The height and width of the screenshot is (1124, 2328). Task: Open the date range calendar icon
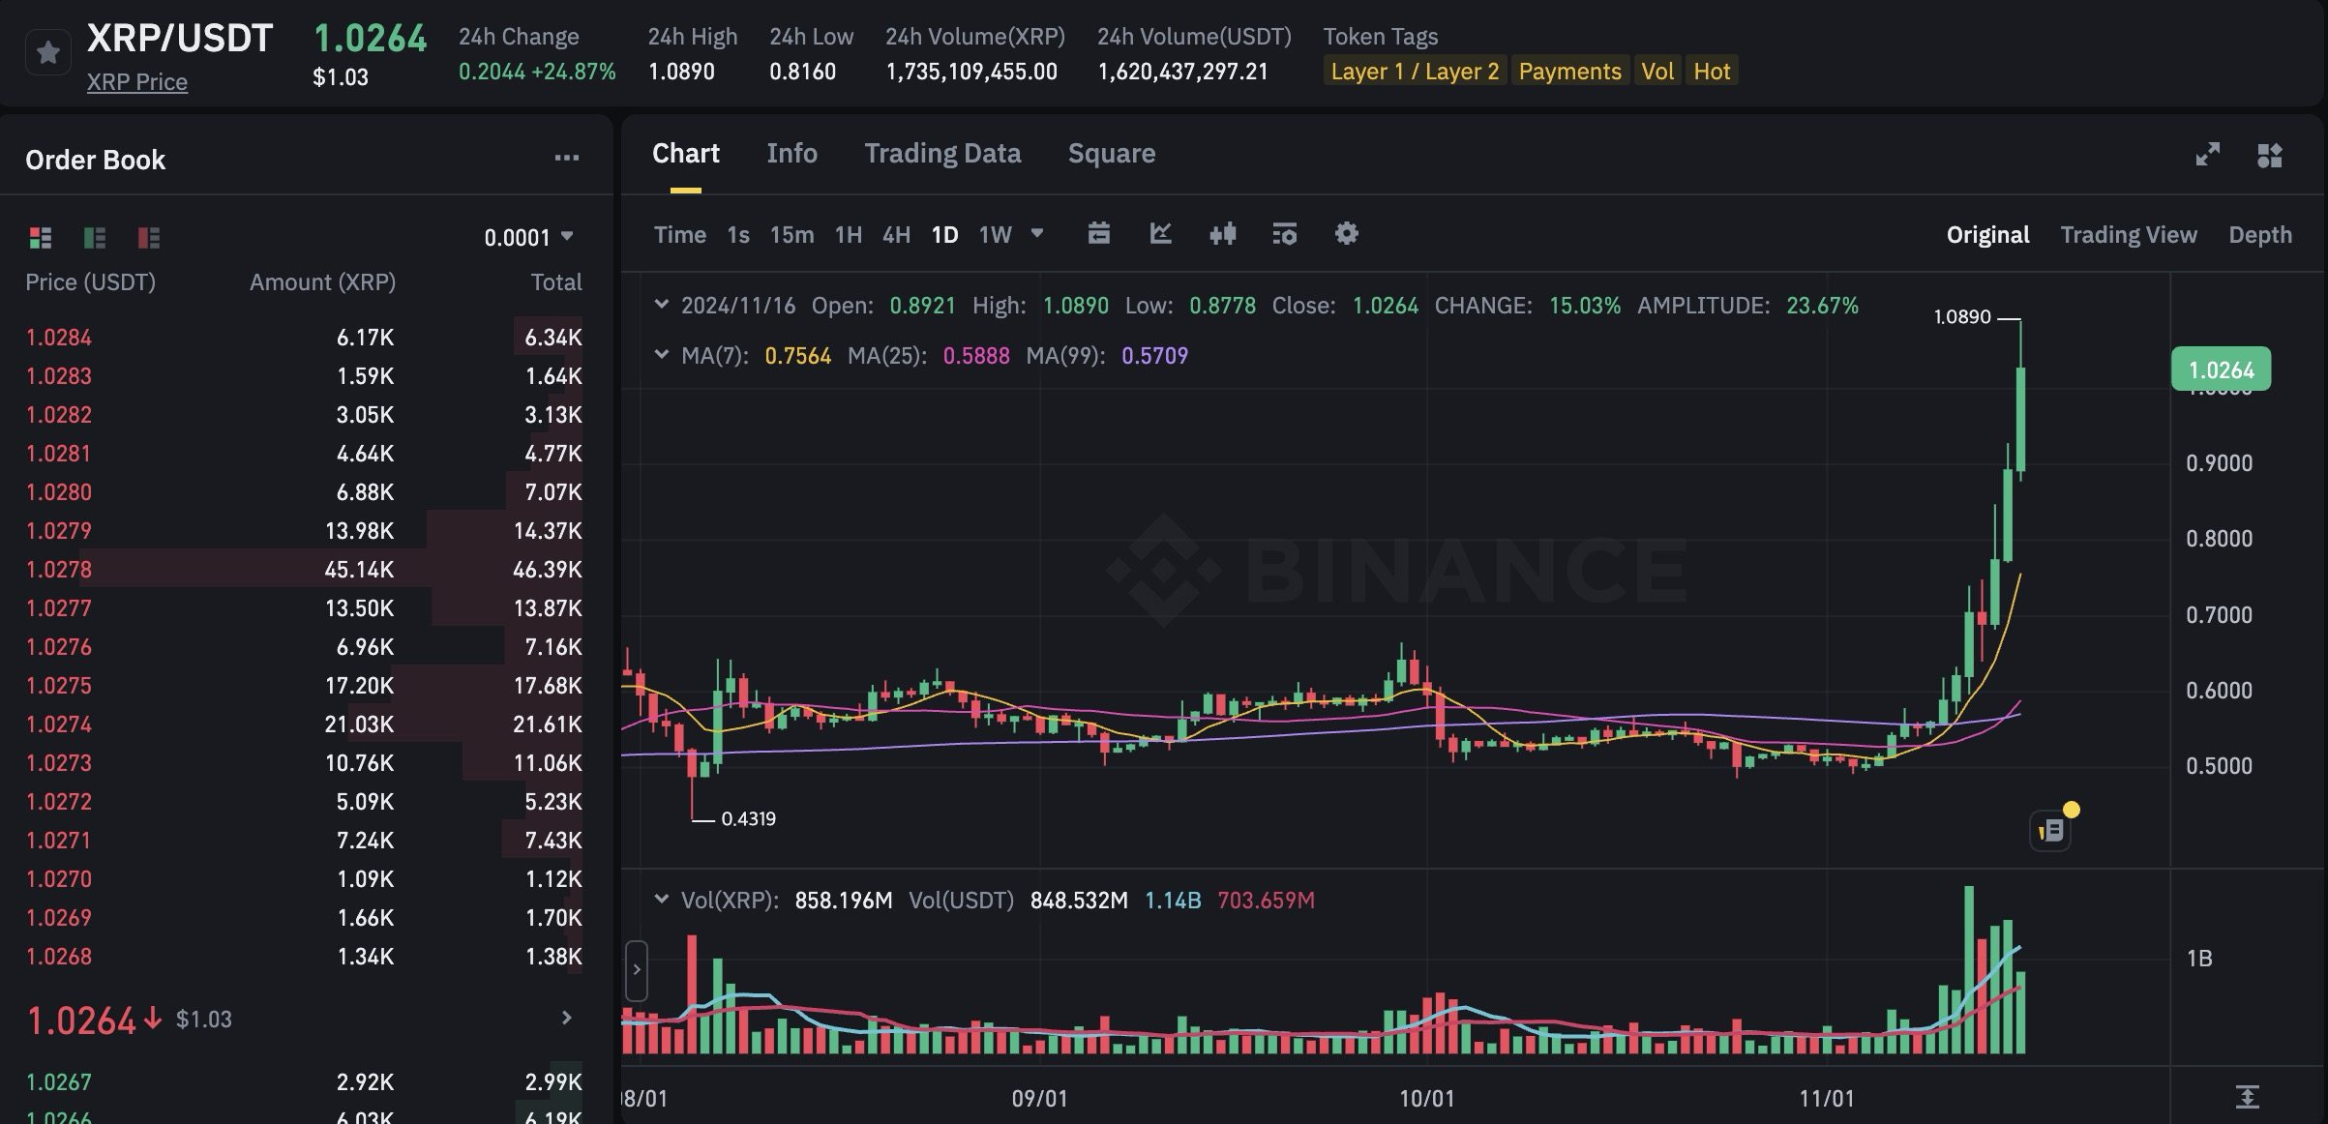[1098, 234]
